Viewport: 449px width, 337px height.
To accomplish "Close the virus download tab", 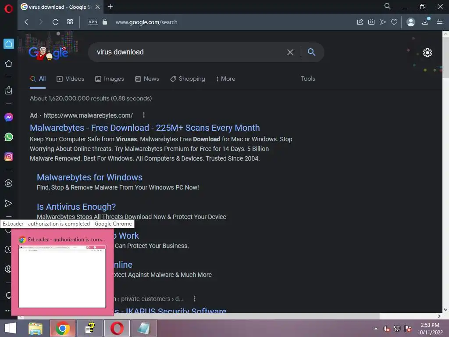I will pos(98,7).
